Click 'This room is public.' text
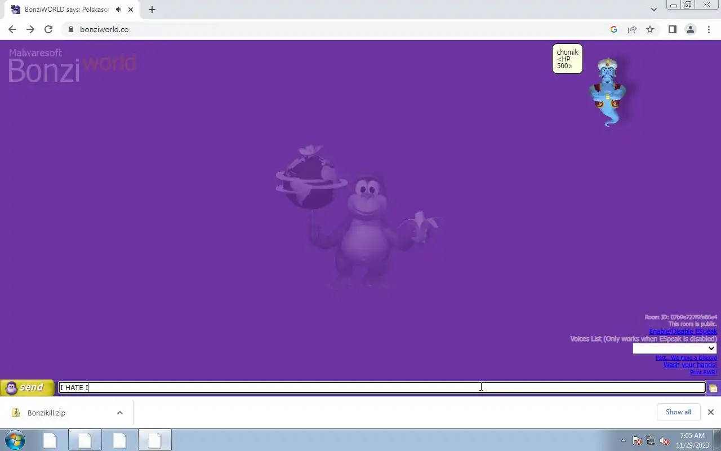Screen dimensions: 721x451 [692, 324]
